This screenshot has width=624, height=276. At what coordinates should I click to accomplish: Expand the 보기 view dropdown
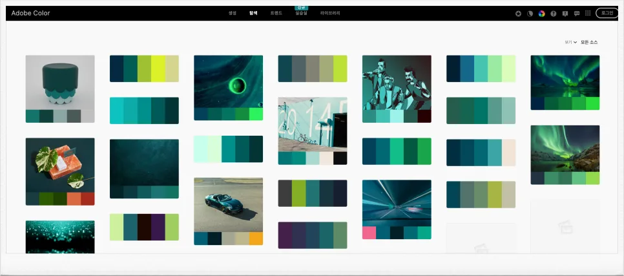click(570, 42)
